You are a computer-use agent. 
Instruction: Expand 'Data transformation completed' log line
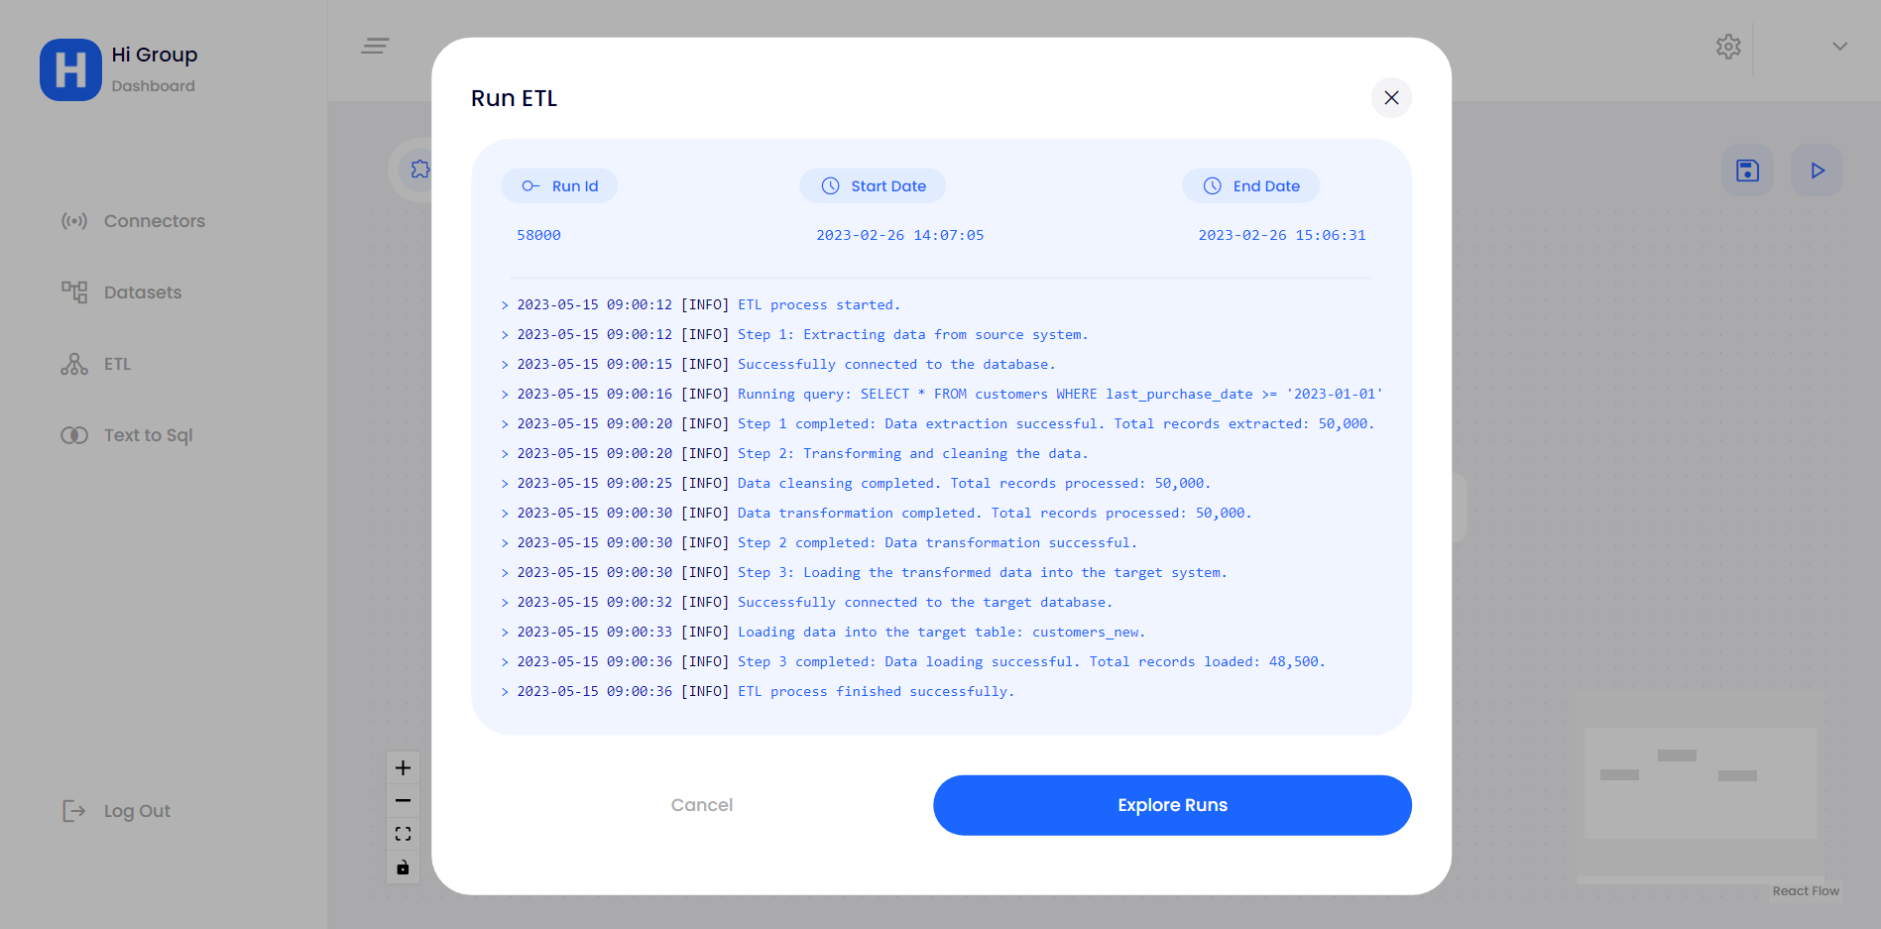pyautogui.click(x=505, y=514)
